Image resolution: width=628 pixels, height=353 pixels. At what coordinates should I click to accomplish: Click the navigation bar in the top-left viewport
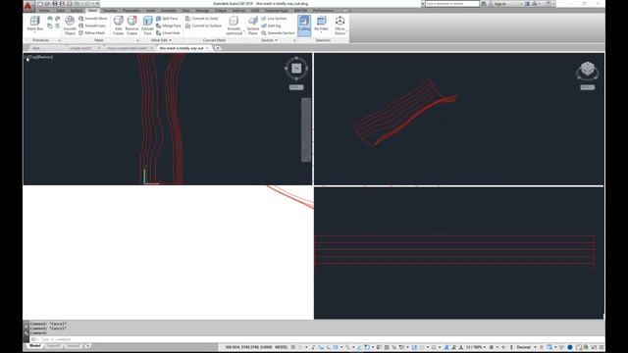[306, 130]
